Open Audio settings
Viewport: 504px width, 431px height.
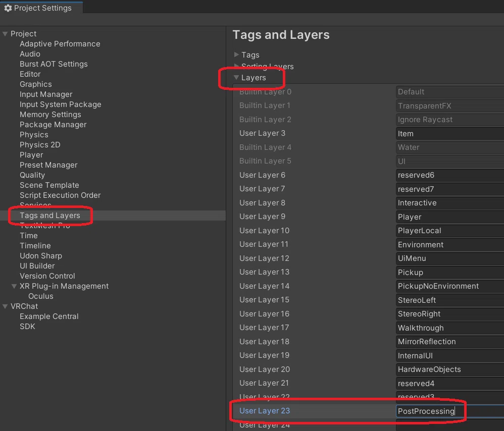[x=30, y=54]
